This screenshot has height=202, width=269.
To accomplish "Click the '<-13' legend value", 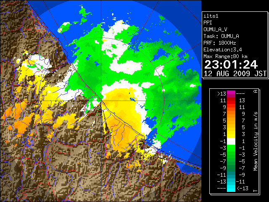I will (243, 188).
